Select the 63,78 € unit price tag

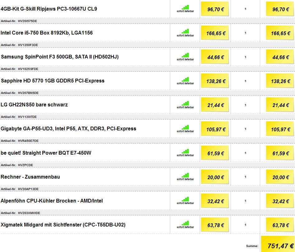tap(215, 225)
